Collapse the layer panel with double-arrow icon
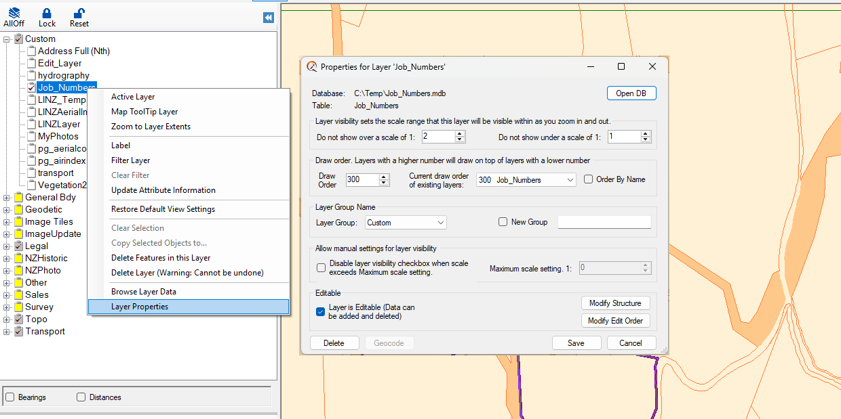This screenshot has width=841, height=419. pos(269,18)
